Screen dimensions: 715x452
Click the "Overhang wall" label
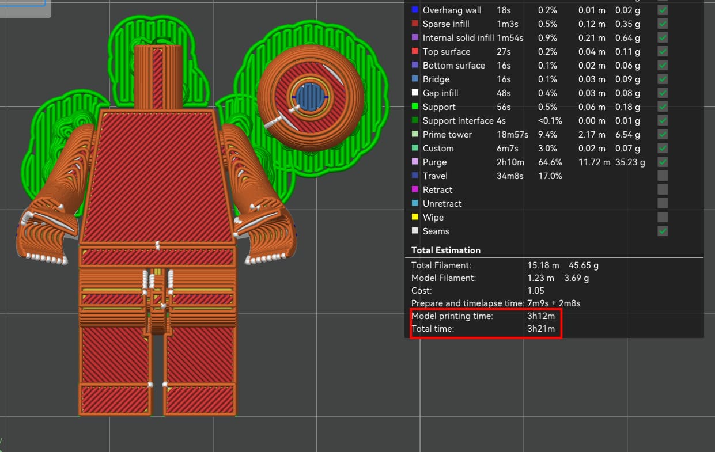451,10
